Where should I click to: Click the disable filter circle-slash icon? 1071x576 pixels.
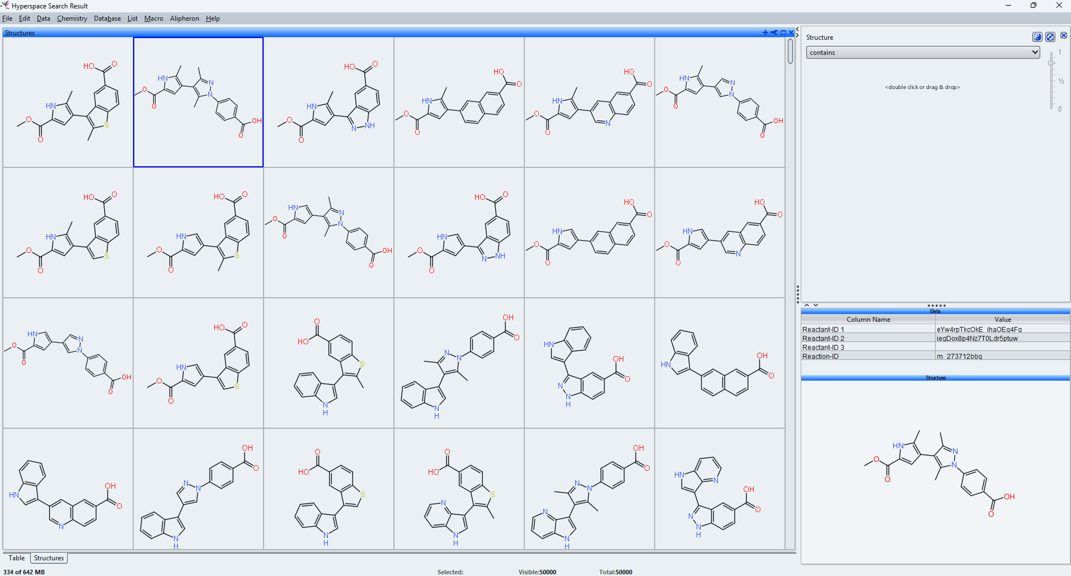(x=1050, y=37)
